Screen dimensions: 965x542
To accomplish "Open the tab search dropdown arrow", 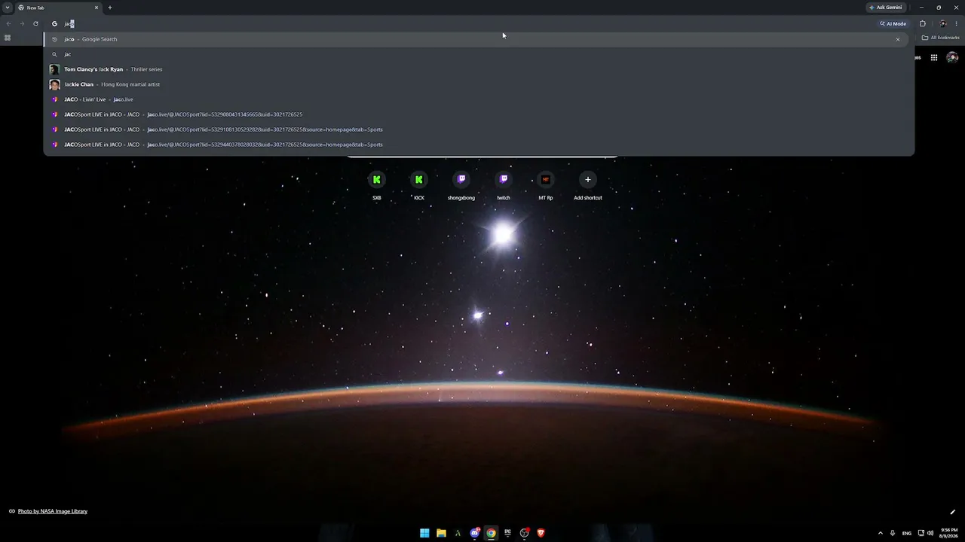I will 8,8.
